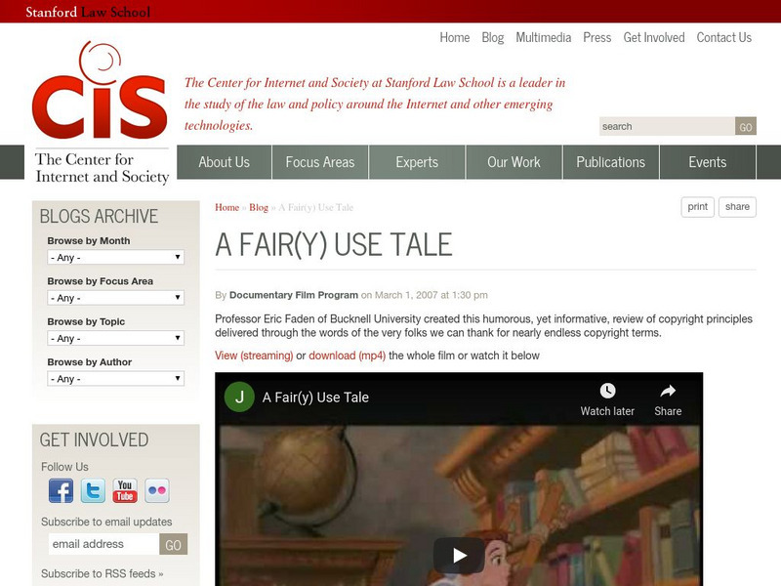Open the Events menu
Image resolution: width=781 pixels, height=586 pixels.
click(707, 162)
